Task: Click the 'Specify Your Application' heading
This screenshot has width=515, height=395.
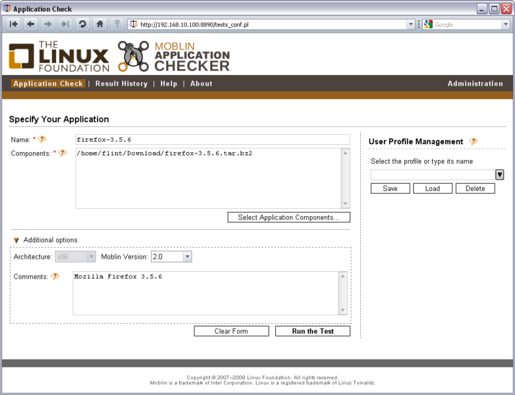Action: 59,119
